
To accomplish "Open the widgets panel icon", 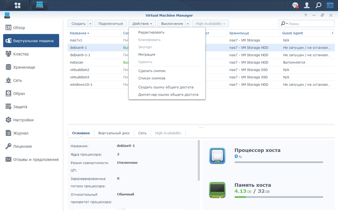I will [330, 5].
